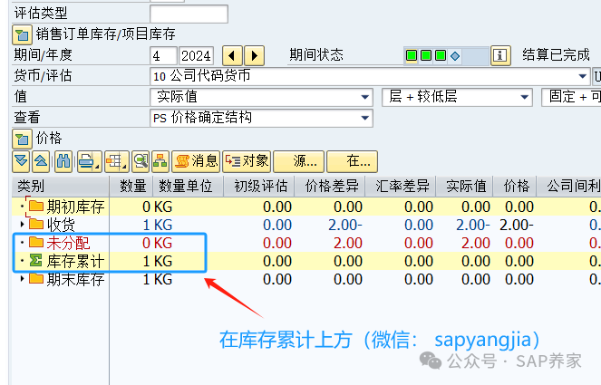Click the 源... button
Viewport: 601px width, 385px height.
point(298,161)
